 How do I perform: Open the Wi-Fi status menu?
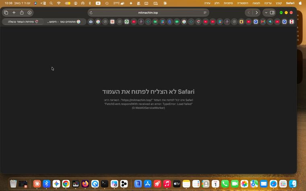(58, 3)
